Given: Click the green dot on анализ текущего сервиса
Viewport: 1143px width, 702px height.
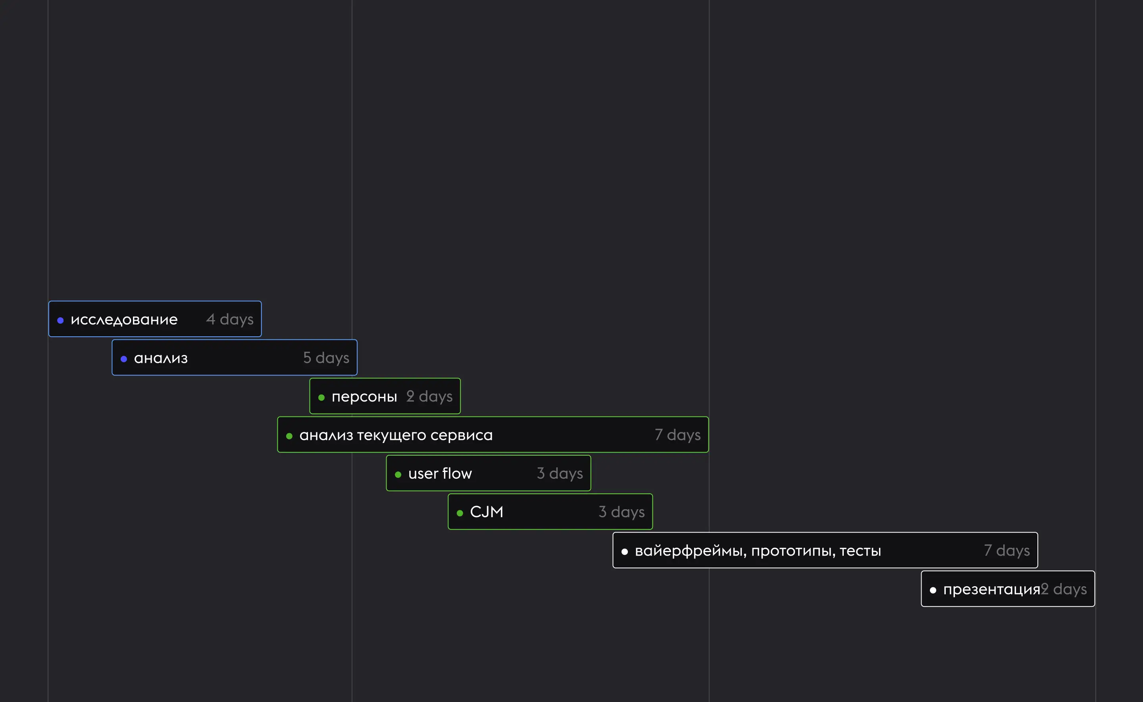Looking at the screenshot, I should pyautogui.click(x=289, y=436).
